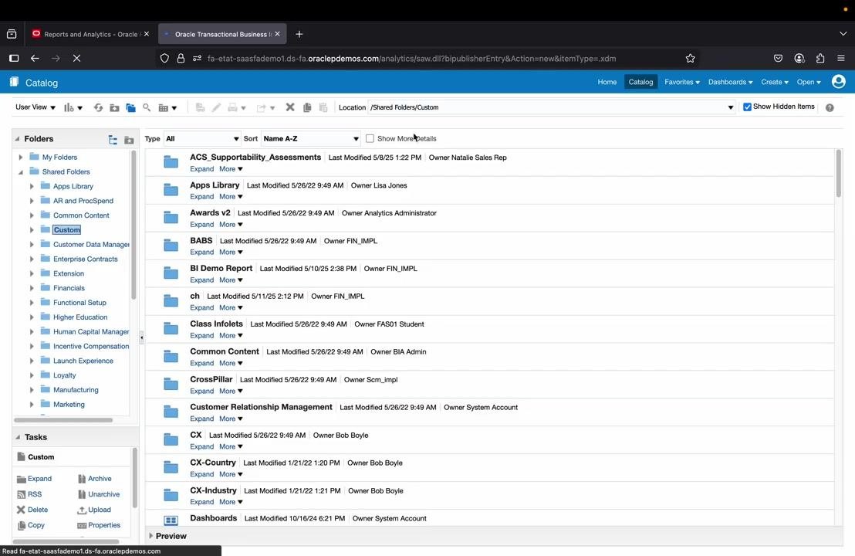Screen dimensions: 855x556
Task: Click Expand in the Tasks panel
Action: [35, 479]
